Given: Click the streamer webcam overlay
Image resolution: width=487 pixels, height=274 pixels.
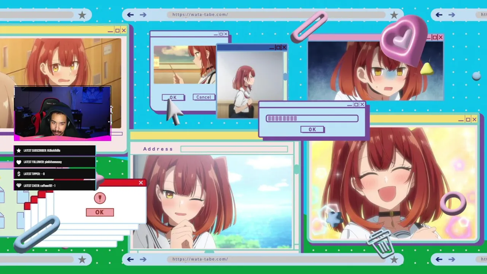Looking at the screenshot, I should tap(63, 113).
